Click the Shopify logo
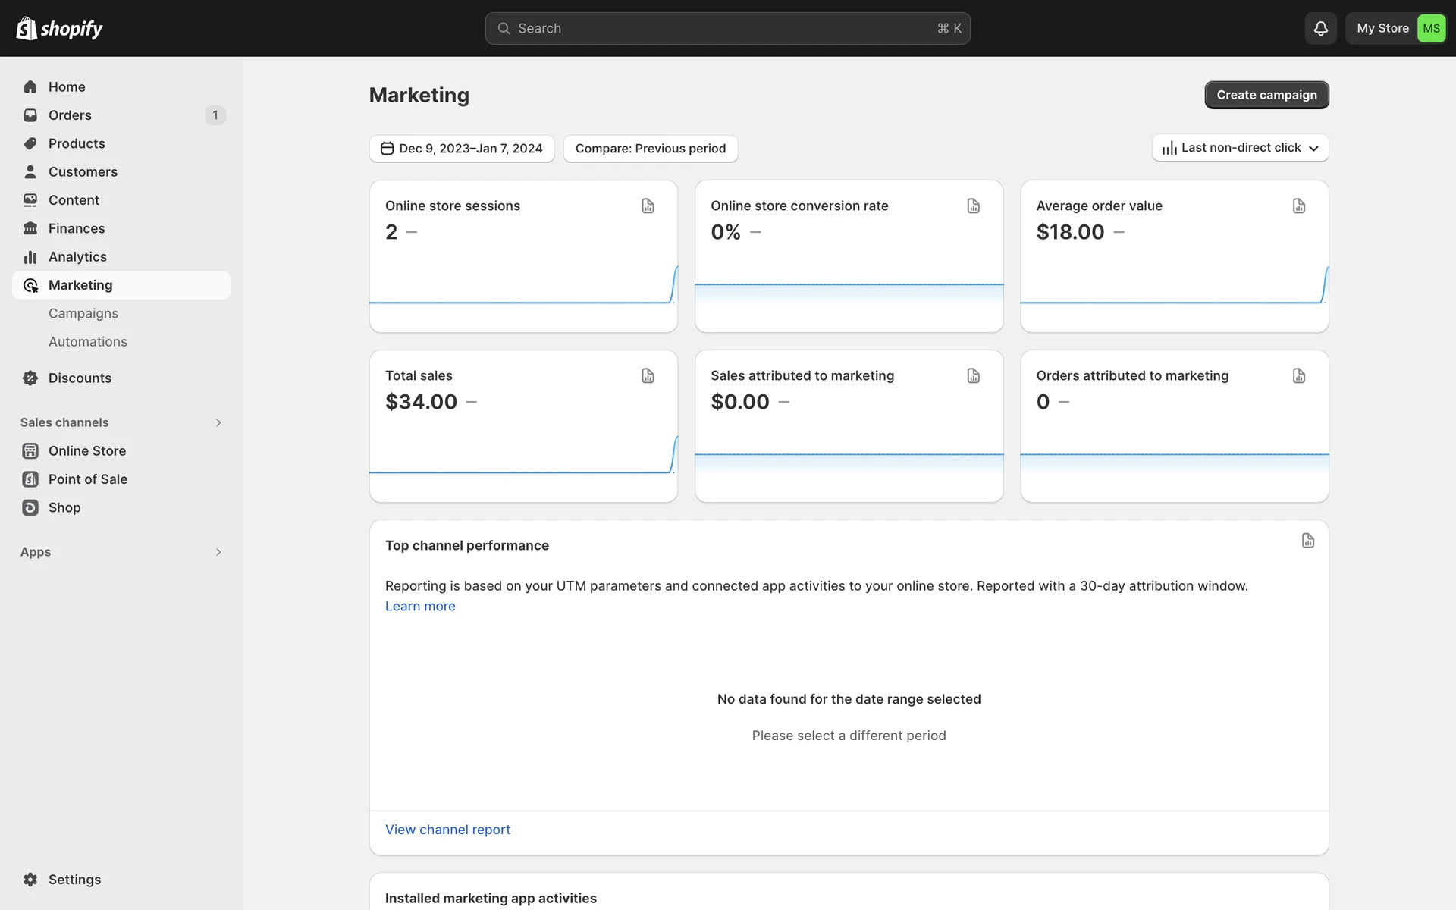 coord(59,28)
